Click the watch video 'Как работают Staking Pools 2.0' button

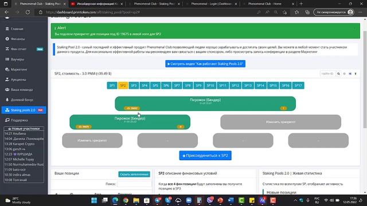point(205,64)
